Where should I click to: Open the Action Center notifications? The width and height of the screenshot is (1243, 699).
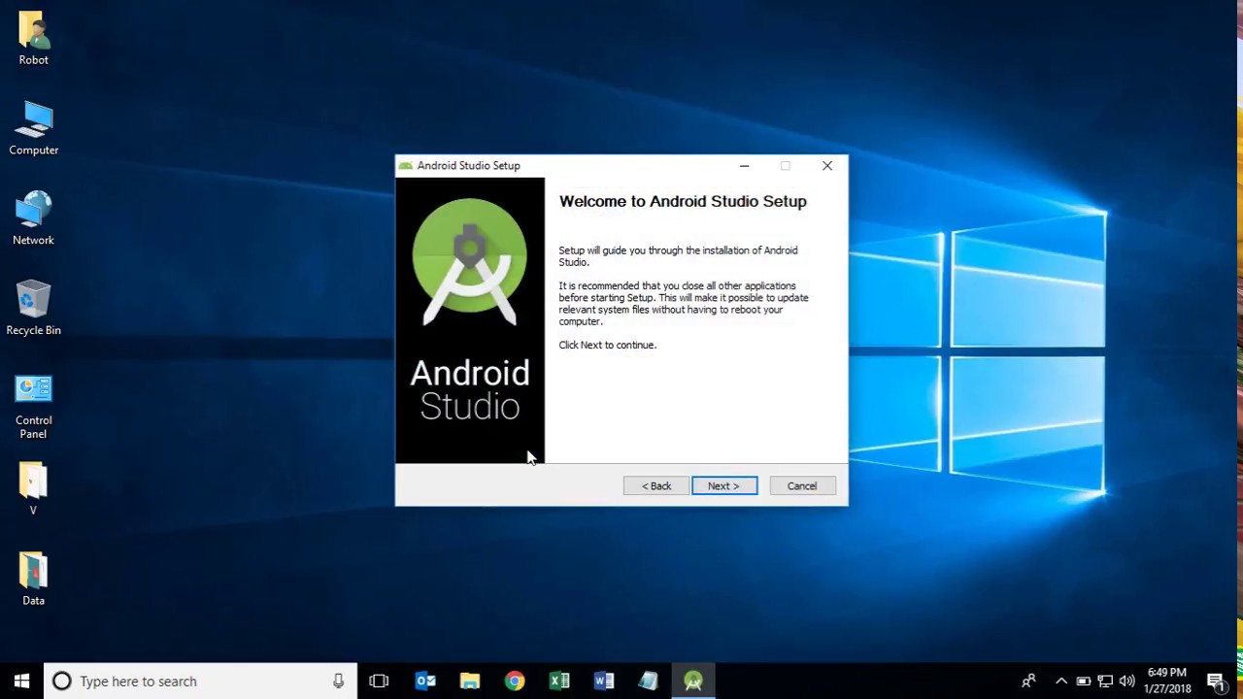point(1216,682)
